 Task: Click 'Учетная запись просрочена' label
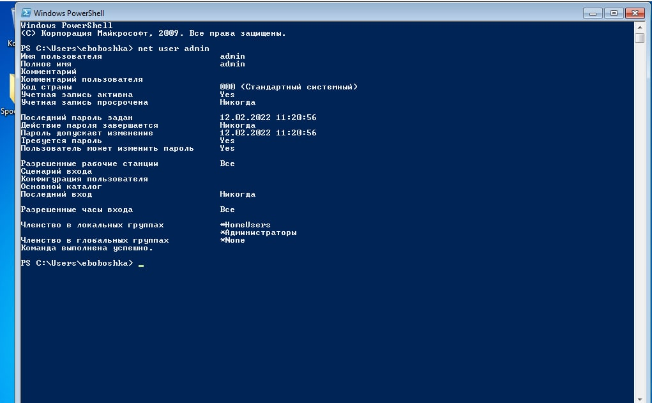pyautogui.click(x=84, y=102)
